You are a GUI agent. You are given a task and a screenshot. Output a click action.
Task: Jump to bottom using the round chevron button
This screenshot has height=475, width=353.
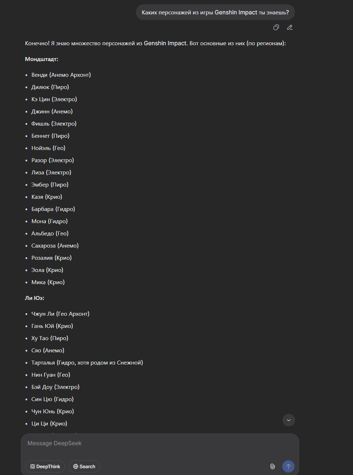289,420
